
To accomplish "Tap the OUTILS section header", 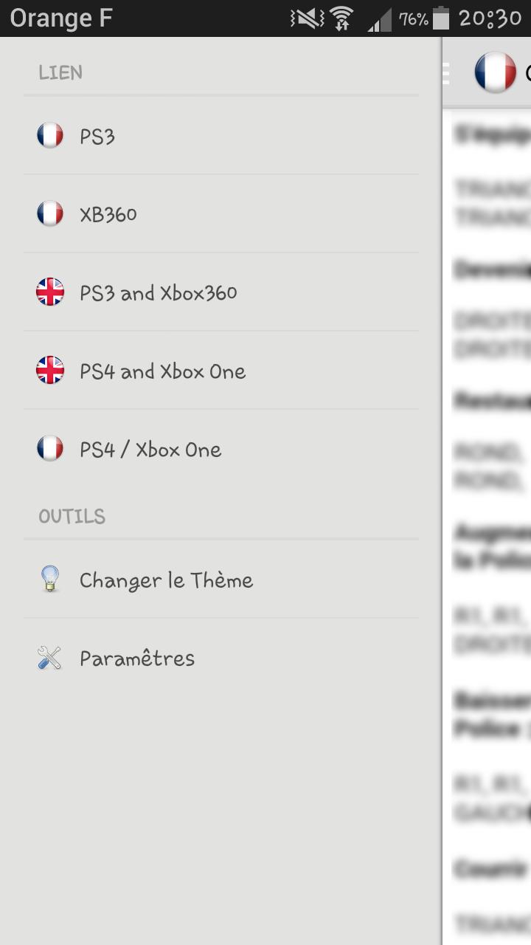I will pyautogui.click(x=72, y=516).
